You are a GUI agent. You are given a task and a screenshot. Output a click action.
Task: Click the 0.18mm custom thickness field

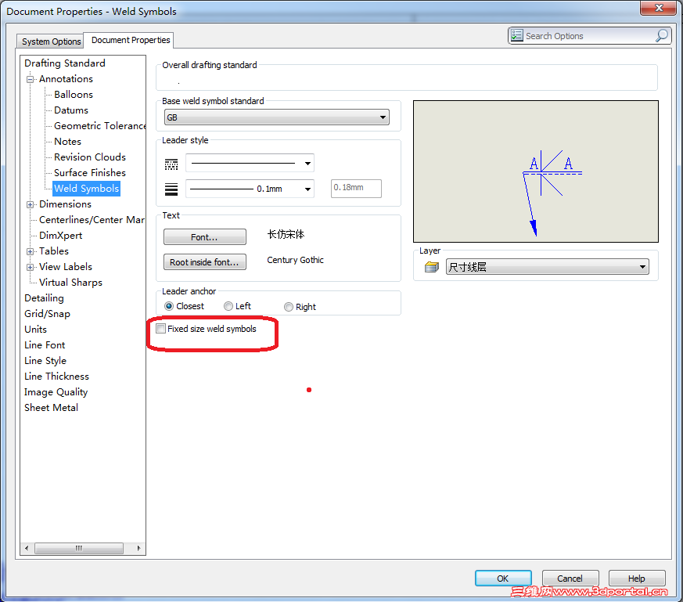click(356, 189)
